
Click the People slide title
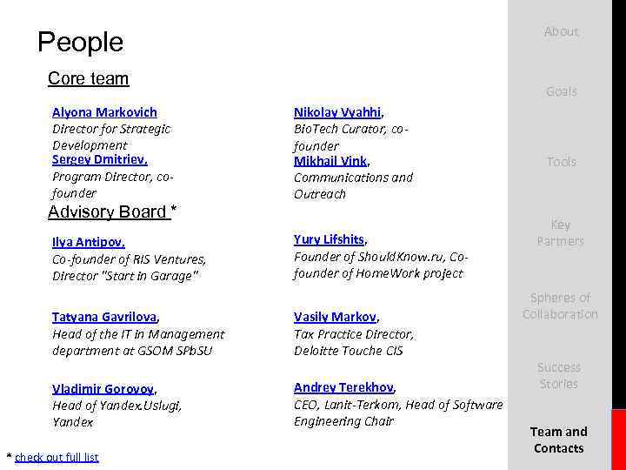coord(80,42)
